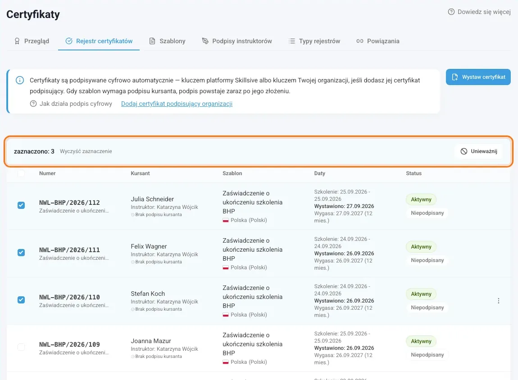Click the Numer column header
Screen dimensions: 518x380
(x=47, y=173)
